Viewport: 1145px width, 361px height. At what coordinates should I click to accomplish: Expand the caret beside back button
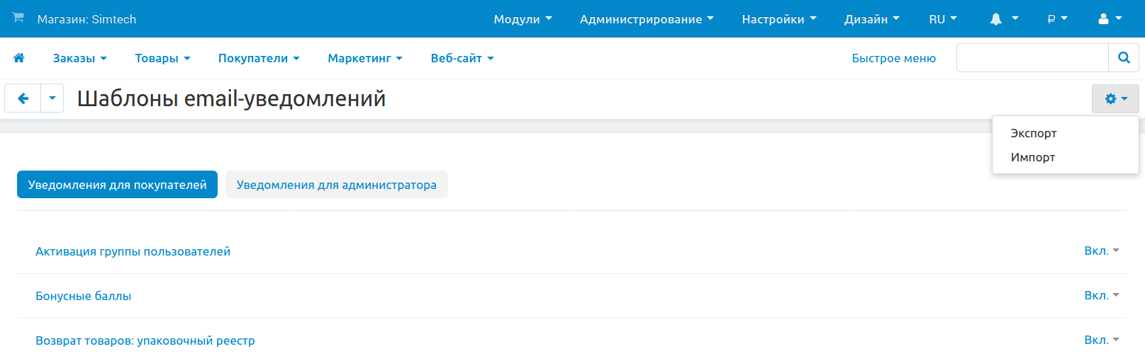point(52,98)
